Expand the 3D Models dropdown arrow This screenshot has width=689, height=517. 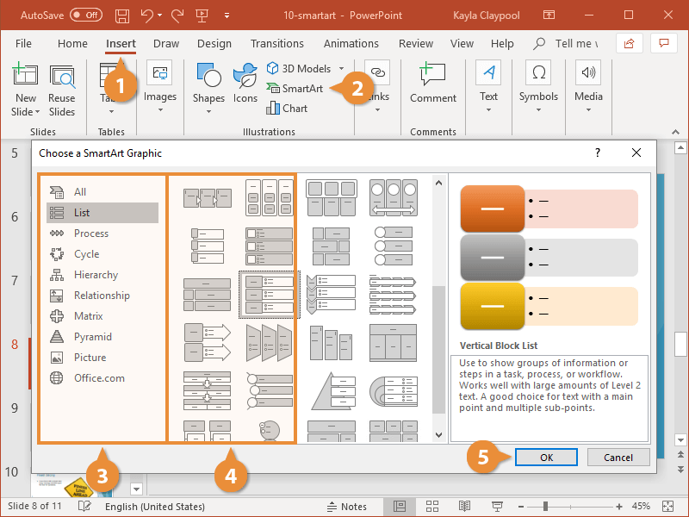click(x=341, y=69)
